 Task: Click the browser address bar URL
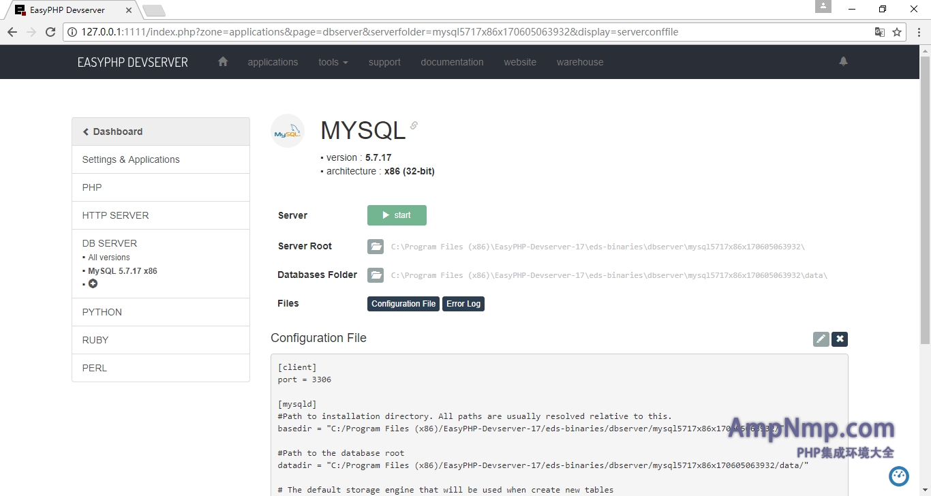coord(380,32)
